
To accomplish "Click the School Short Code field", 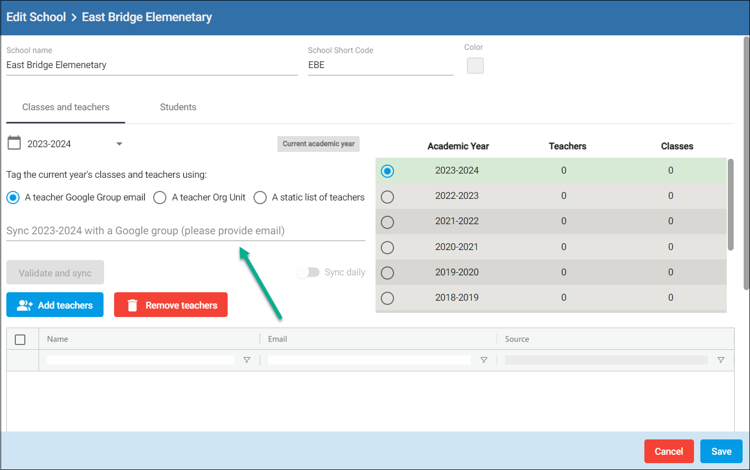I will [x=381, y=65].
